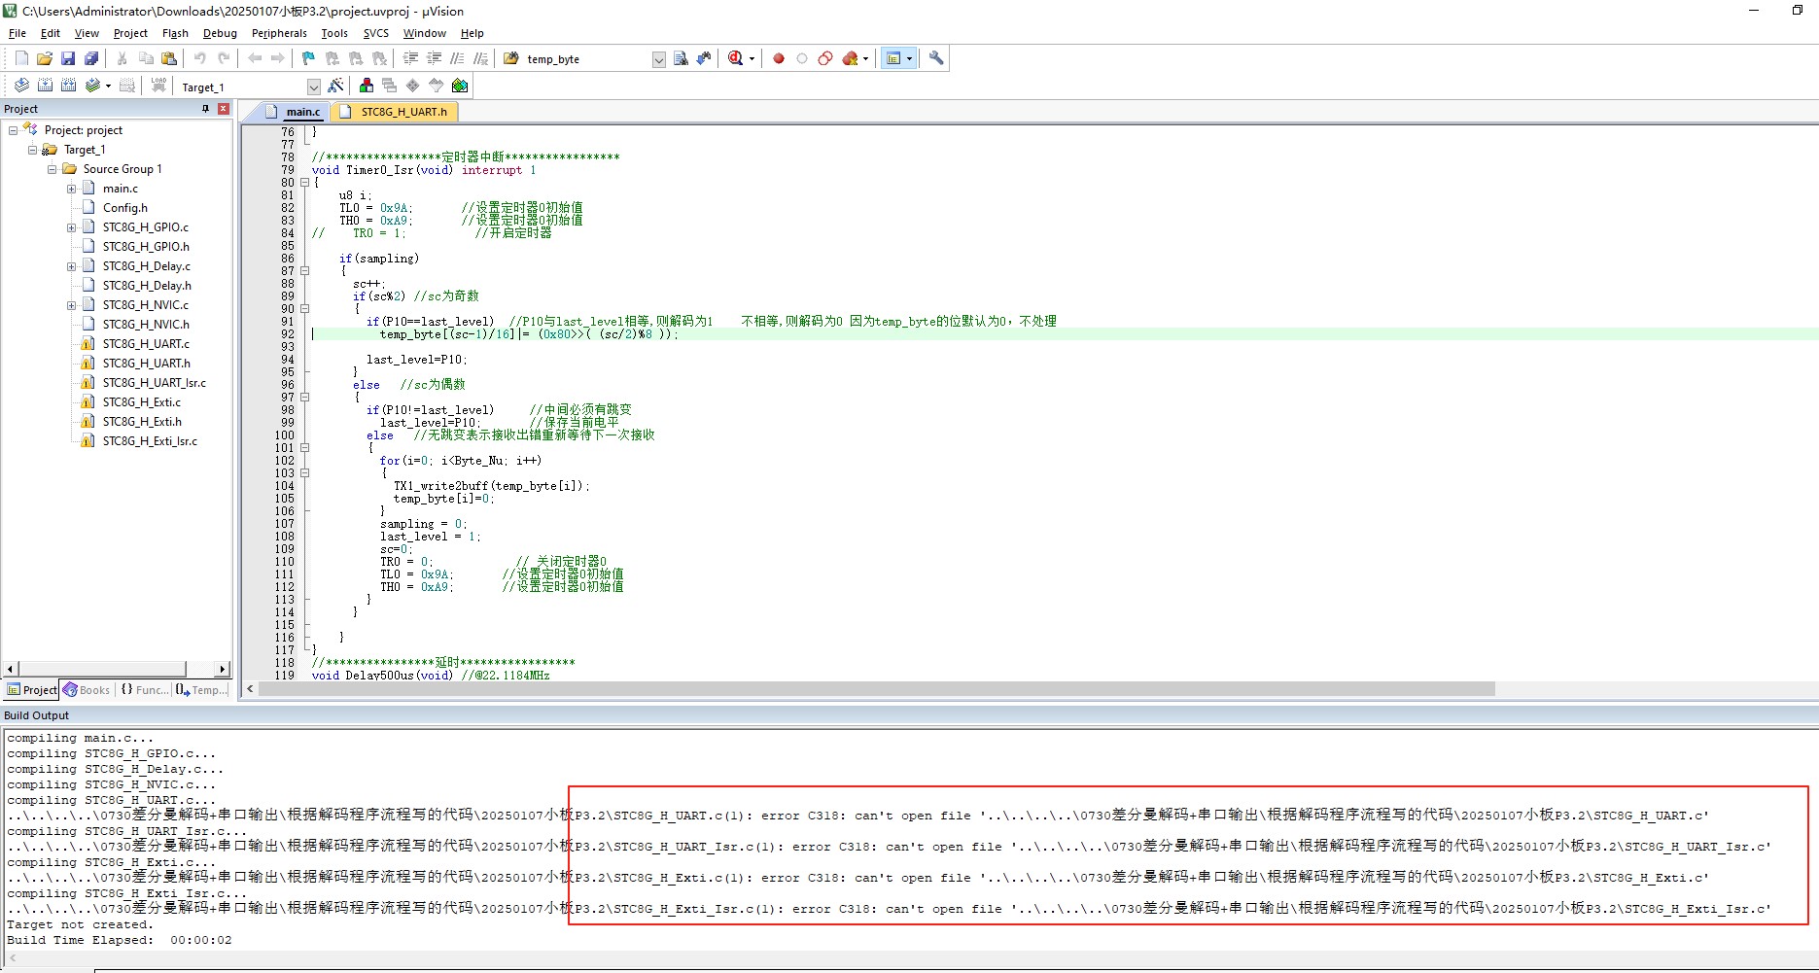This screenshot has width=1819, height=973.
Task: Switch to the Templates panel tab
Action: [x=202, y=690]
